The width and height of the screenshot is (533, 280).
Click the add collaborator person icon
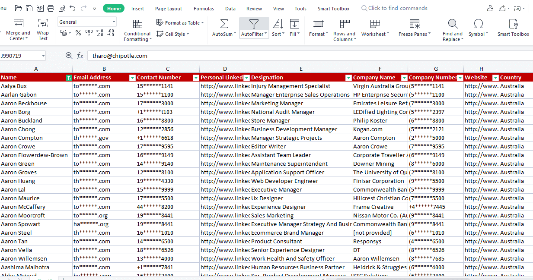pos(490,8)
